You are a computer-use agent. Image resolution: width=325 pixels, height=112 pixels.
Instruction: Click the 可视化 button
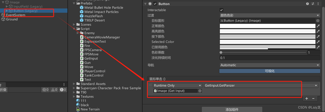270,71
